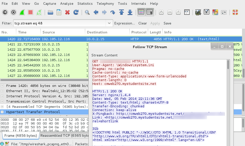Screen dimensions: 245x146
Task: Toggle packet list colorization
Action: coord(141,12)
